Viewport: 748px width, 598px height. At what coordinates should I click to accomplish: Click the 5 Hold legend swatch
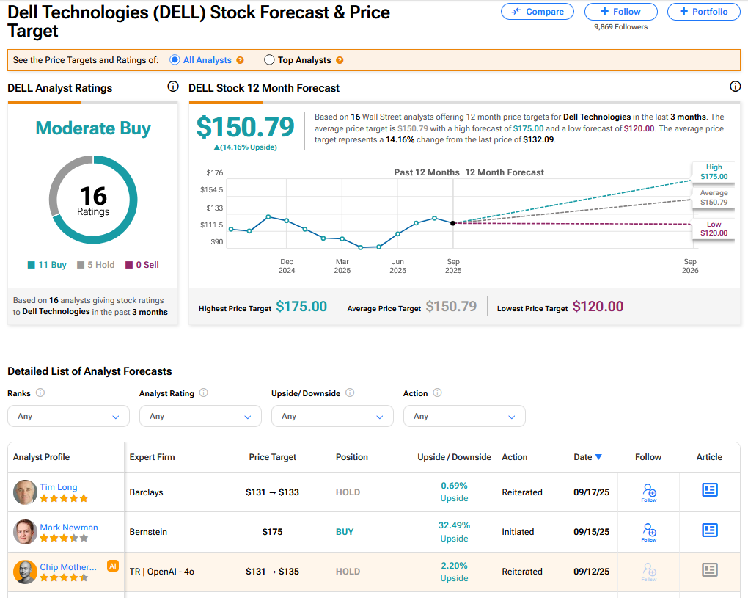tap(81, 265)
